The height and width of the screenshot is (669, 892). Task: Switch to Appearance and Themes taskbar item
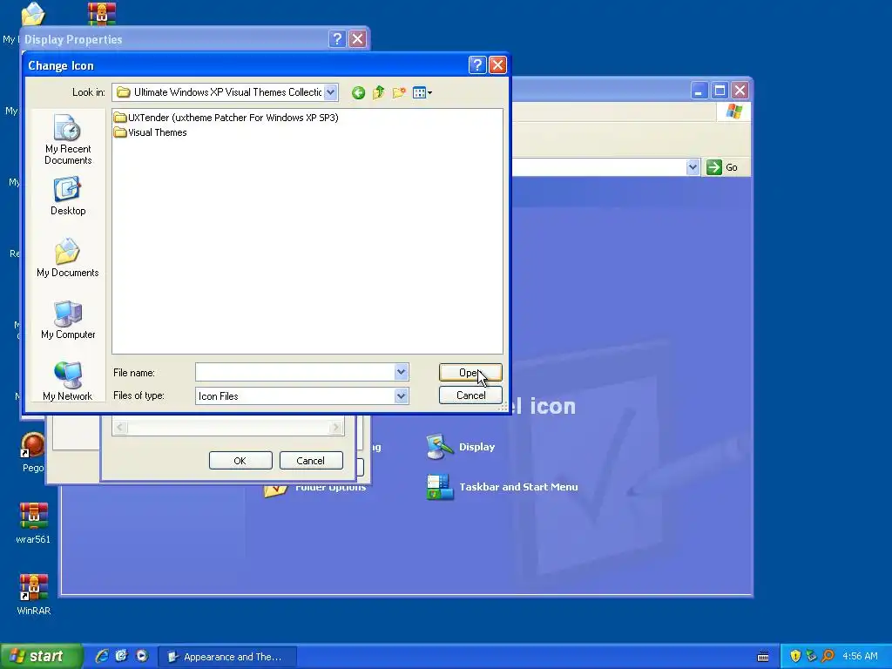[x=226, y=657]
